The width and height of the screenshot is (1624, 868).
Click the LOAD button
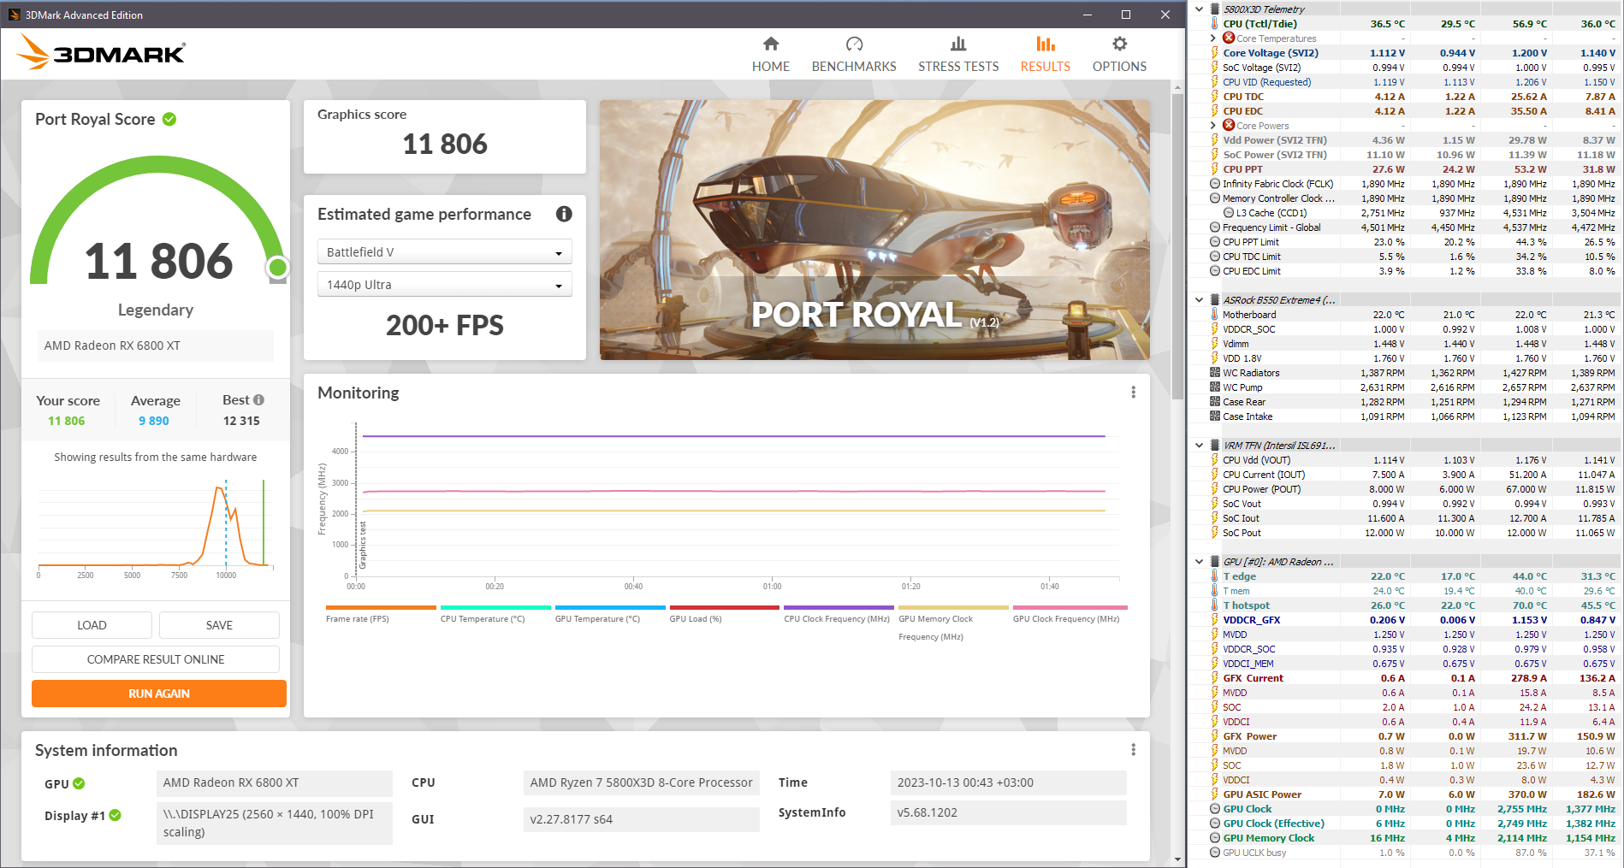(92, 625)
